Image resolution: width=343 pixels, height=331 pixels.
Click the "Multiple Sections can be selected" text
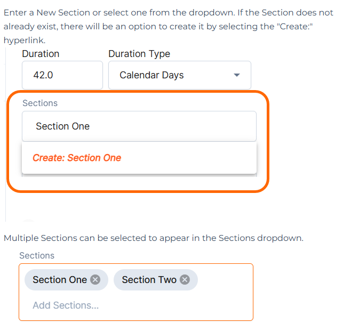coord(153,238)
